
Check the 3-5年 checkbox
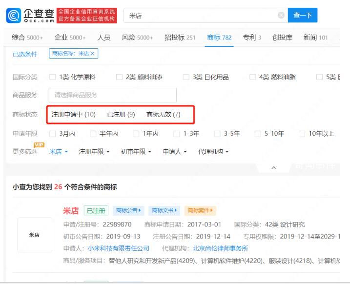pyautogui.click(x=217, y=134)
